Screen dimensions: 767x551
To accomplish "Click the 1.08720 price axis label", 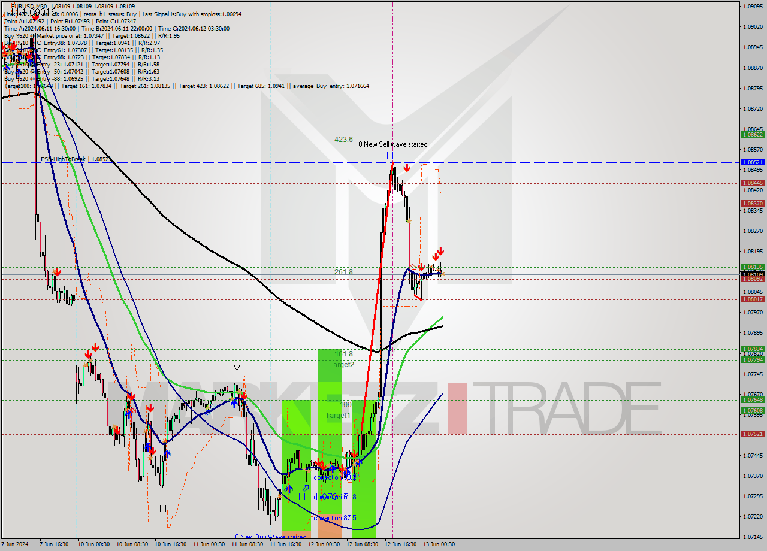I will pos(753,108).
